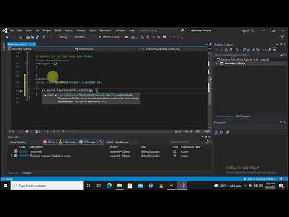Viewport: 289px width, 217px height.
Task: Close the ButtonSound.cs tab
Action: (34, 45)
